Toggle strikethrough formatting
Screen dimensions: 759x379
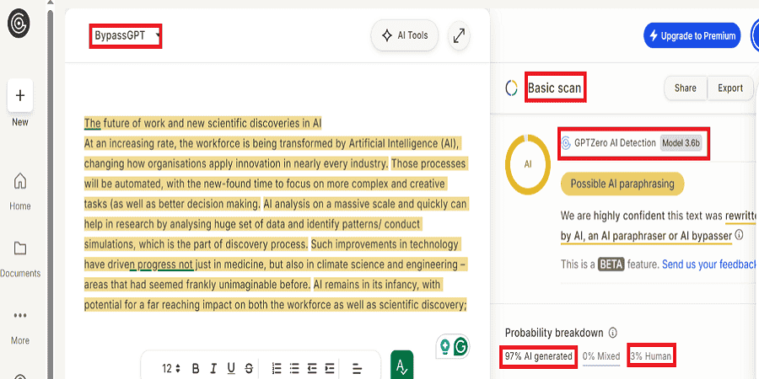(x=249, y=368)
